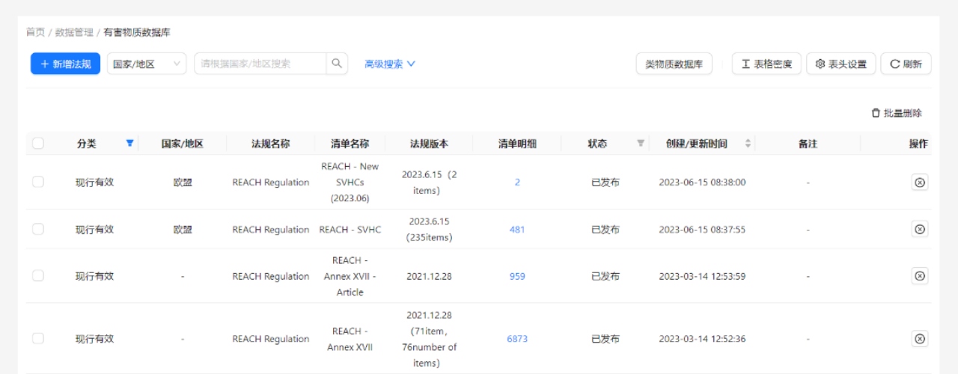Click the 新增法规 button
958x374 pixels.
pos(65,64)
